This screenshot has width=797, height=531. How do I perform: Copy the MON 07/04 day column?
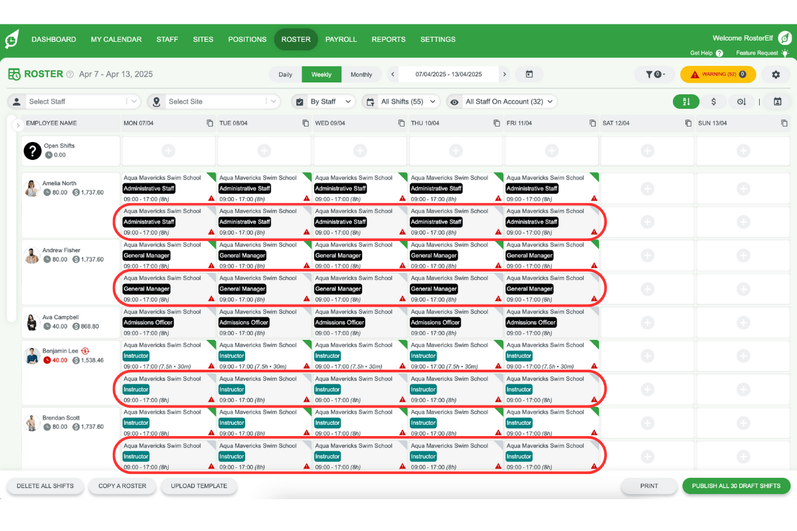point(210,123)
